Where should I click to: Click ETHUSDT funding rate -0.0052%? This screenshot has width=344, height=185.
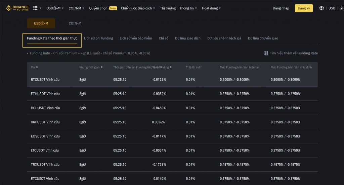159,94
